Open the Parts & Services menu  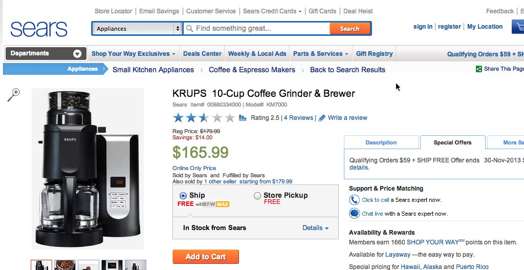tap(320, 54)
